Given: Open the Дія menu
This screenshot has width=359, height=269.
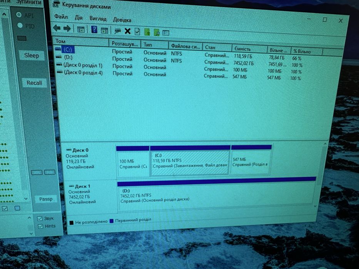Looking at the screenshot, I should (x=78, y=18).
